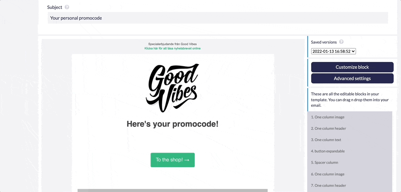Select block '3. One column text'
Image resolution: width=401 pixels, height=192 pixels.
coord(326,140)
